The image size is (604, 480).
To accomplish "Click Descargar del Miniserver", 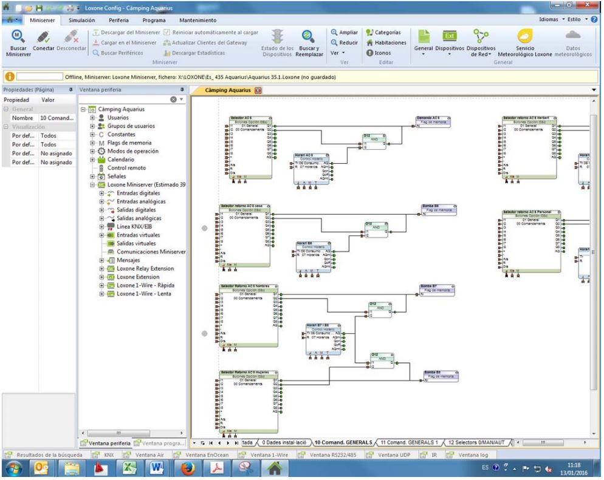I will click(126, 32).
